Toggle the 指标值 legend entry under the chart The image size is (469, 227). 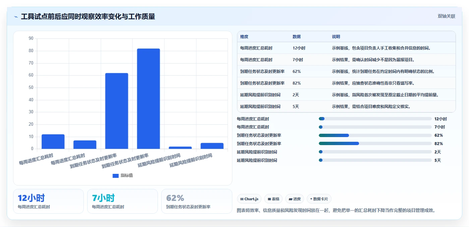pos(123,176)
